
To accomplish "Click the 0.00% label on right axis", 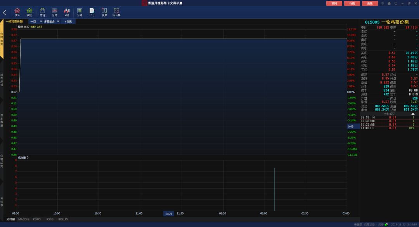I will coord(351,92).
